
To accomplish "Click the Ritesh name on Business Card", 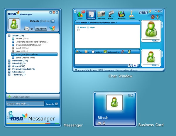I will (103, 117).
